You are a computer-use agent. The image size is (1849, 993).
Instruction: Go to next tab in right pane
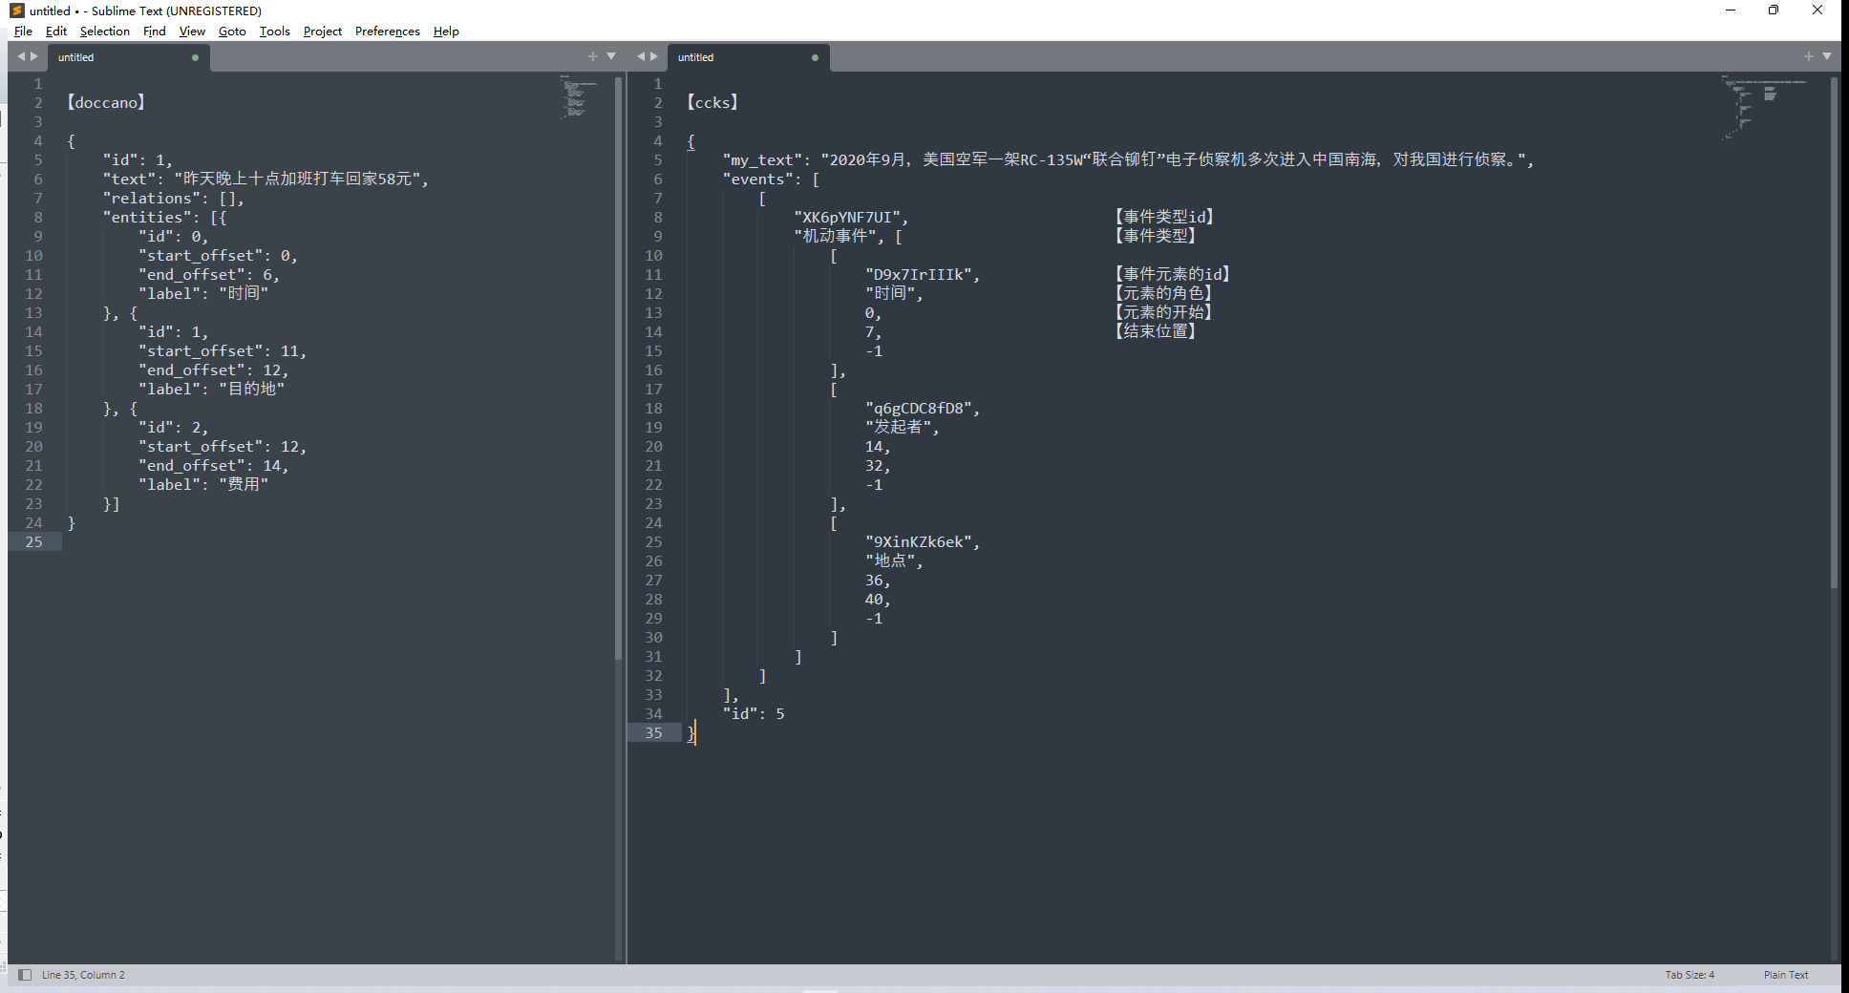coord(654,56)
